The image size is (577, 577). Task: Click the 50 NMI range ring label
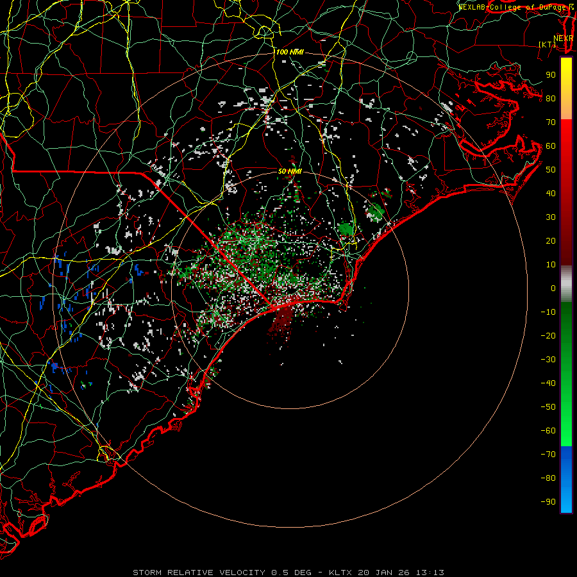pyautogui.click(x=290, y=171)
